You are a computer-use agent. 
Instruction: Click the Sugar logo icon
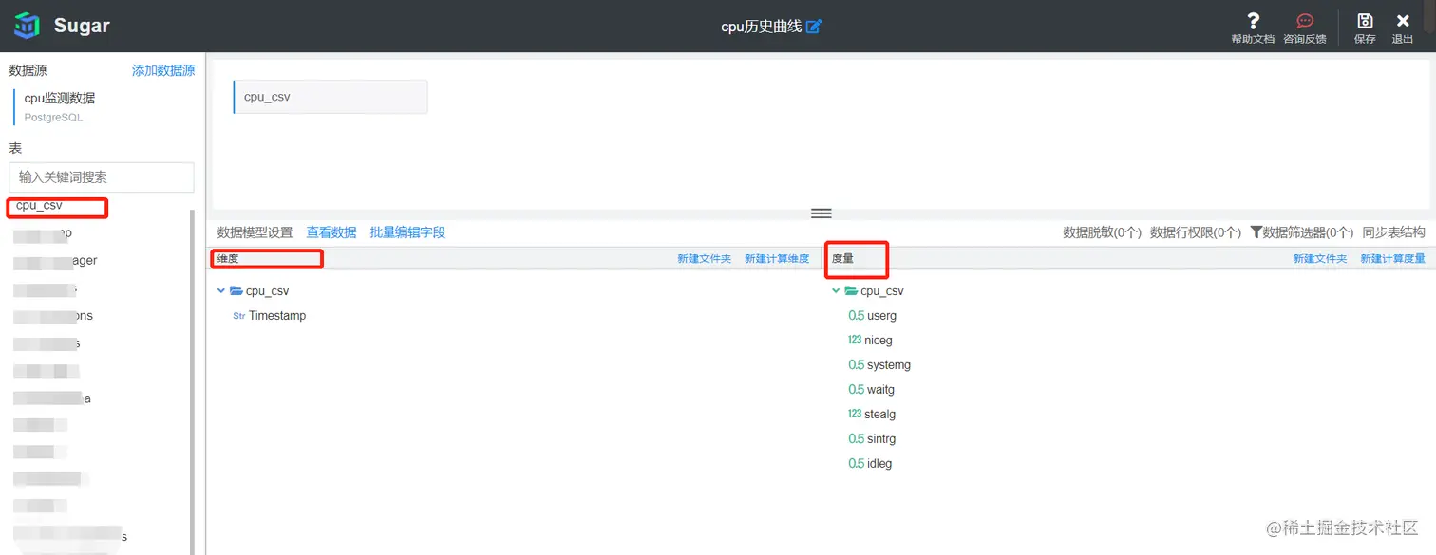(27, 26)
